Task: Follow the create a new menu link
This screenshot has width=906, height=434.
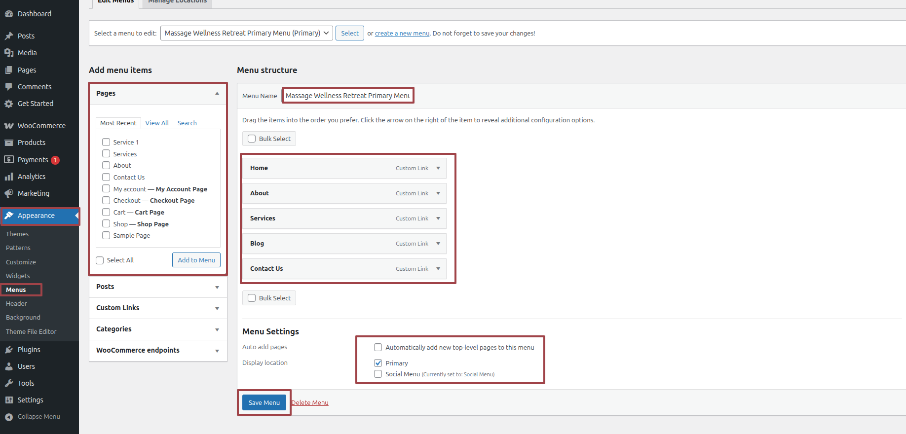Action: [402, 34]
